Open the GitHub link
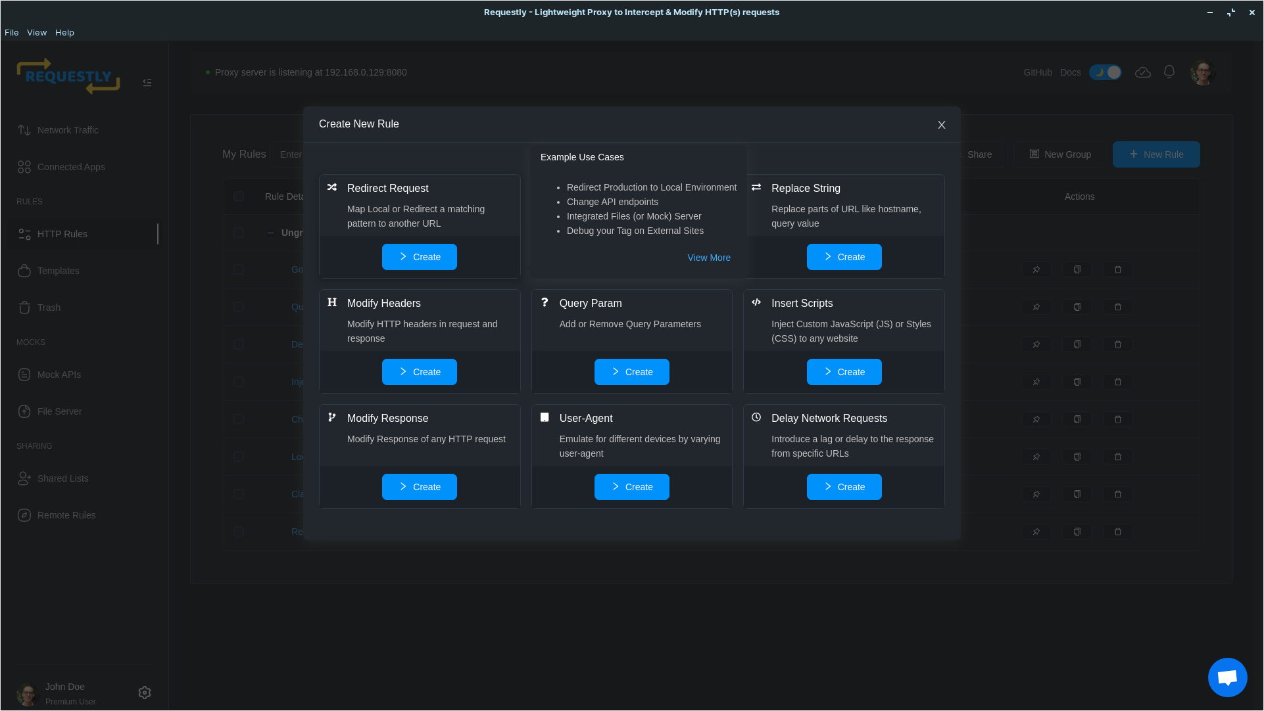Image resolution: width=1264 pixels, height=711 pixels. pyautogui.click(x=1038, y=72)
